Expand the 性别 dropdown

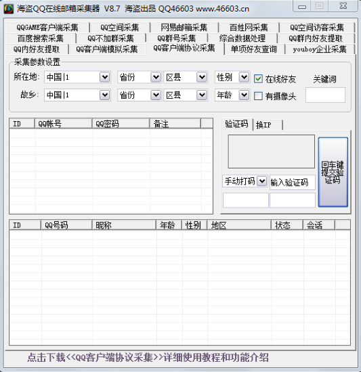232,77
